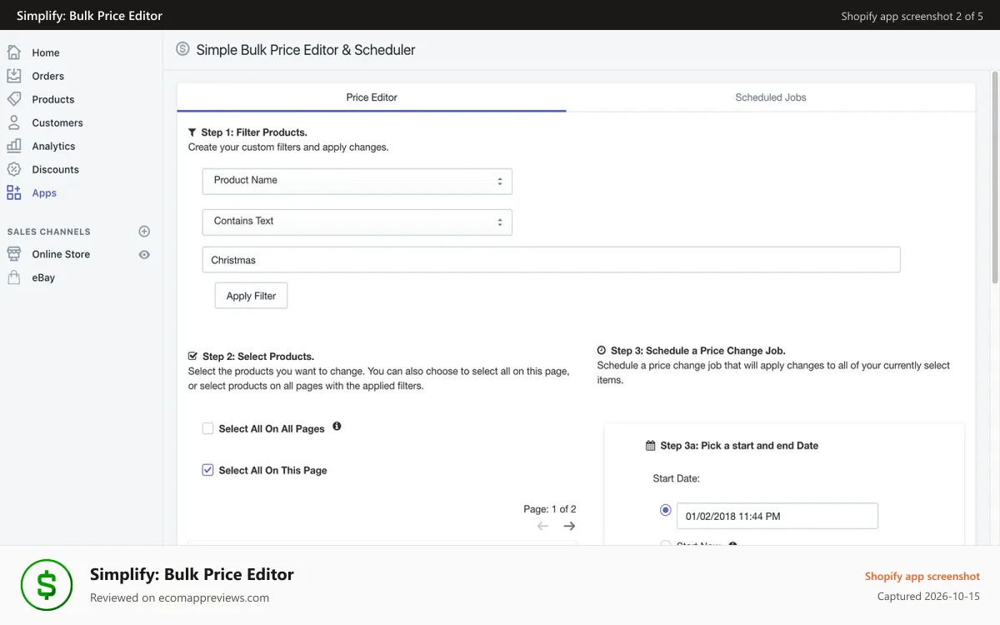The height and width of the screenshot is (625, 1000).
Task: Click the filter funnel icon at Step 1
Action: (192, 132)
